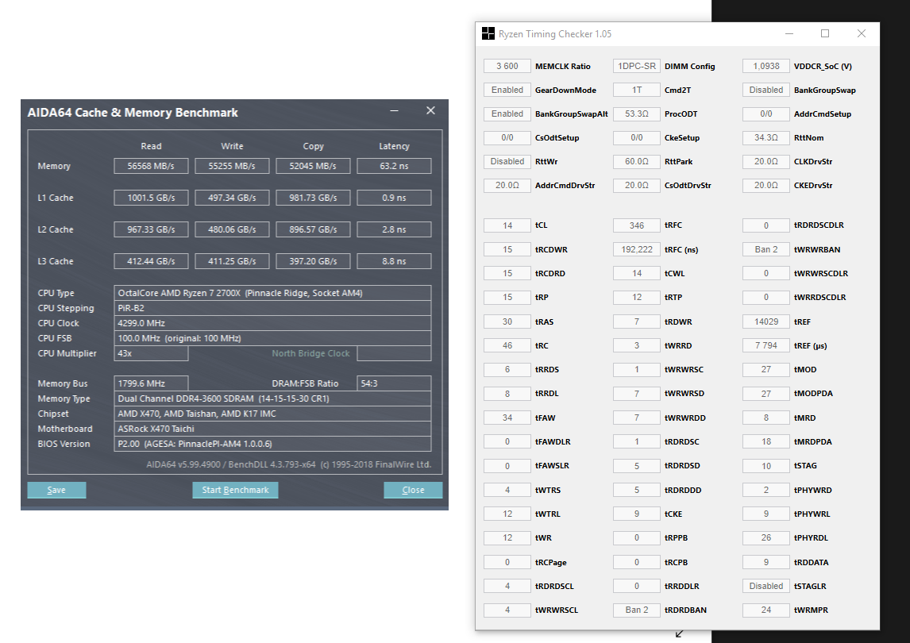Click the tRDRDBAN value Ban 2
This screenshot has width=910, height=643.
pyautogui.click(x=637, y=610)
